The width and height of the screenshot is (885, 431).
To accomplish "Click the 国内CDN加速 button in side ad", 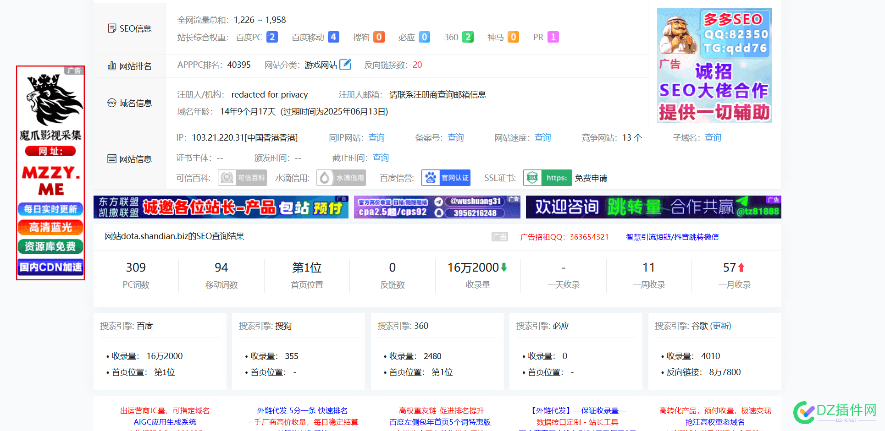I will 50,267.
